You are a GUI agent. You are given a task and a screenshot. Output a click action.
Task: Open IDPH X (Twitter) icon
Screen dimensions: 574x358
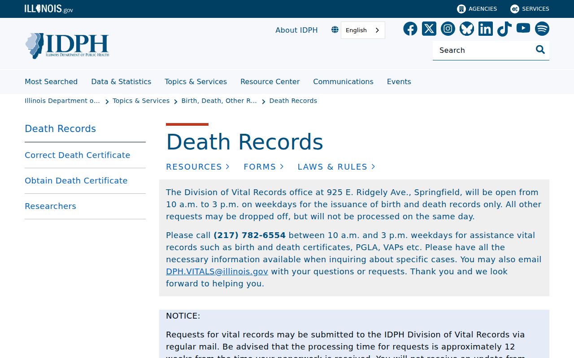pos(429,29)
